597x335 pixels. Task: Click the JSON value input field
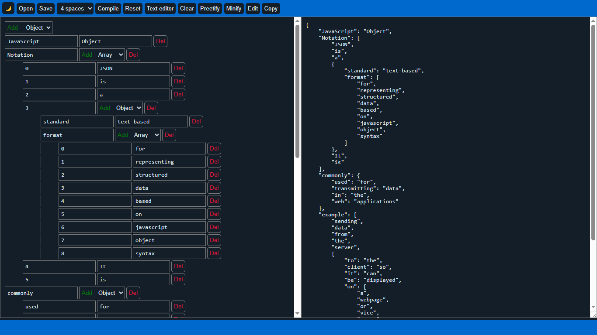[x=133, y=68]
